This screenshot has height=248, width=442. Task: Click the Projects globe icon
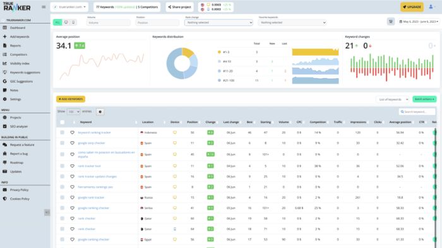pyautogui.click(x=5, y=117)
